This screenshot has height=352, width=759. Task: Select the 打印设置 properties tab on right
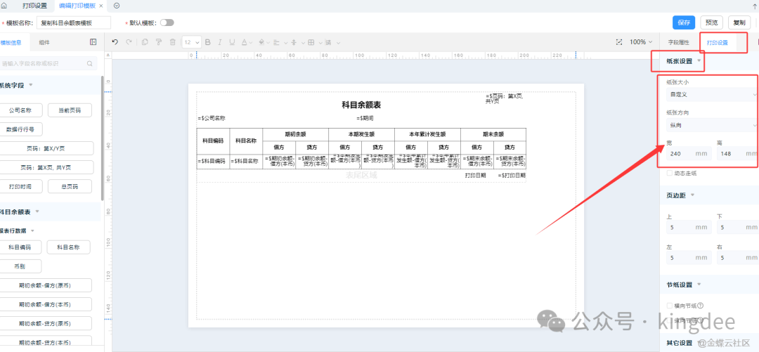pyautogui.click(x=717, y=43)
